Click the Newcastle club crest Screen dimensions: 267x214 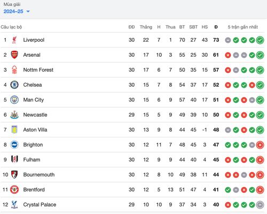(14, 114)
